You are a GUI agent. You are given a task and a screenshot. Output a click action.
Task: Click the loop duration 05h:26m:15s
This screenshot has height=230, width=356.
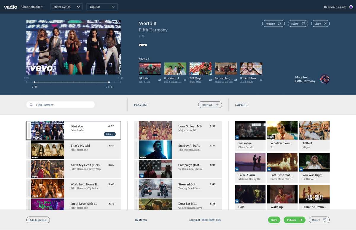tap(211, 220)
